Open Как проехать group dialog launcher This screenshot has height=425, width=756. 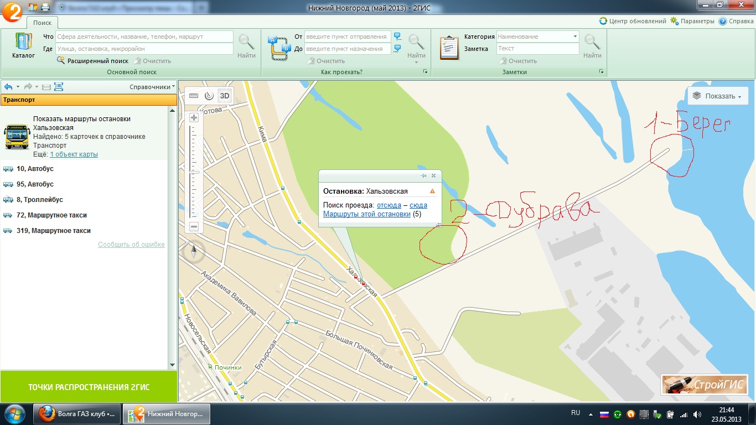tap(425, 72)
